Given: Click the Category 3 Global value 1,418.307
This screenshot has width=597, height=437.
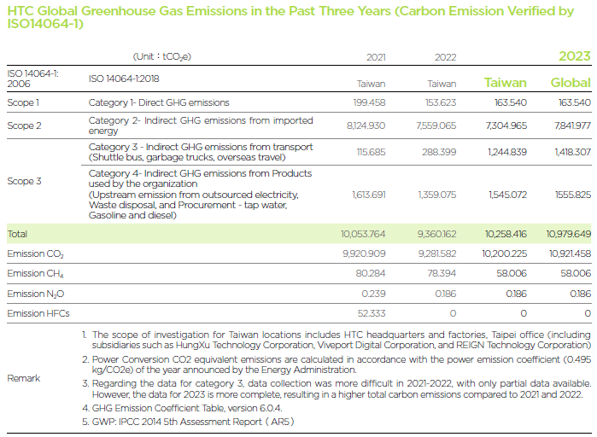Looking at the screenshot, I should (x=573, y=153).
